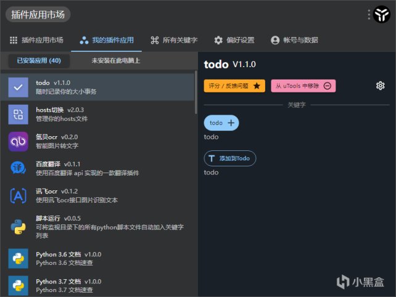Screen dimensions: 396x297
Task: Click 评分 / 反馈问题 button
Action: (234, 86)
